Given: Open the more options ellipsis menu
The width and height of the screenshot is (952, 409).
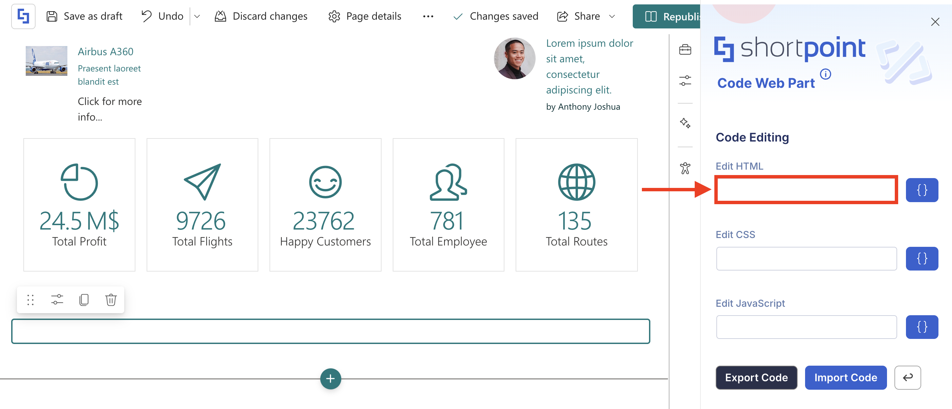Looking at the screenshot, I should pyautogui.click(x=428, y=16).
